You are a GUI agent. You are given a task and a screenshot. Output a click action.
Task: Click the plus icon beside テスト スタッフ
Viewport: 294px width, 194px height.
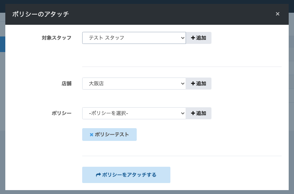[x=193, y=38]
